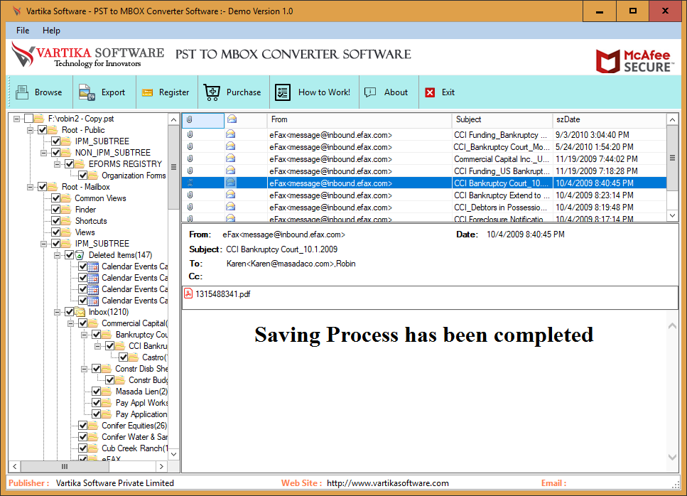Uncheck the Root - Public checkbox

pyautogui.click(x=43, y=130)
